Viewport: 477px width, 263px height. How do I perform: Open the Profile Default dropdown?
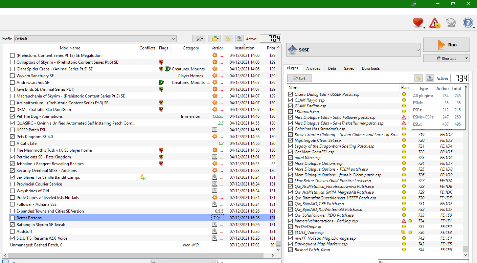(95, 39)
